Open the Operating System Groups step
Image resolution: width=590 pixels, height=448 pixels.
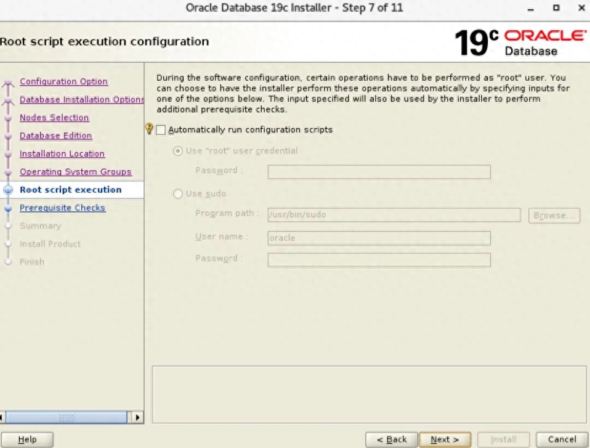(x=75, y=172)
